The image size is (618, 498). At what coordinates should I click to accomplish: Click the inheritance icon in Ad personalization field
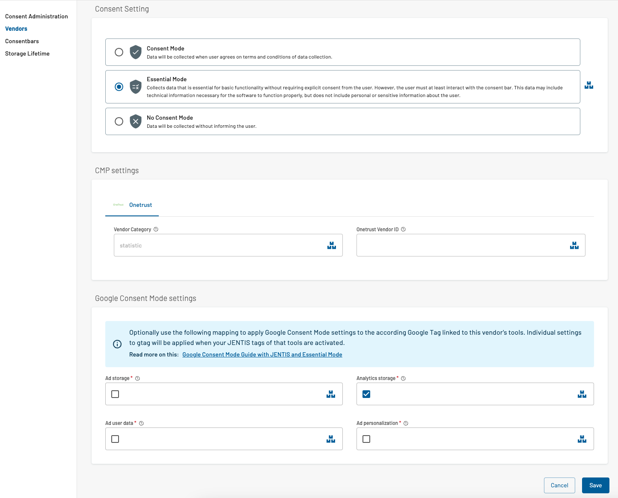[x=582, y=439]
